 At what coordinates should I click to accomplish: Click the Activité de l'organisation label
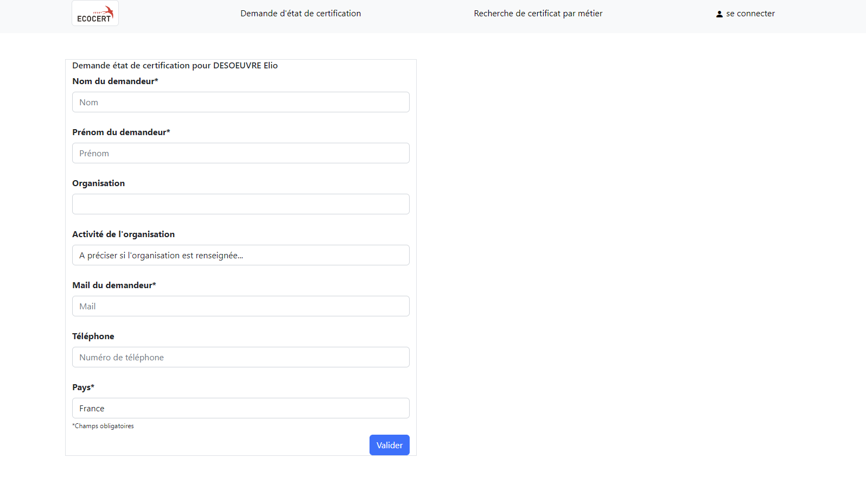tap(123, 234)
